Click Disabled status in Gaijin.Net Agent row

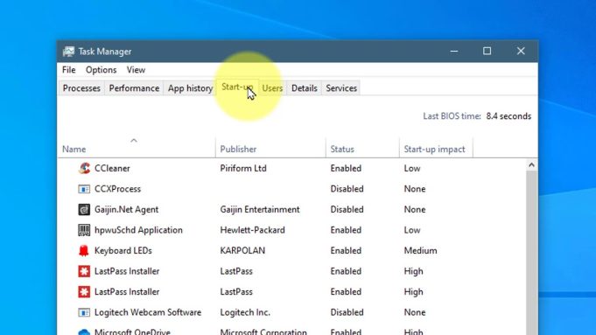(x=347, y=209)
